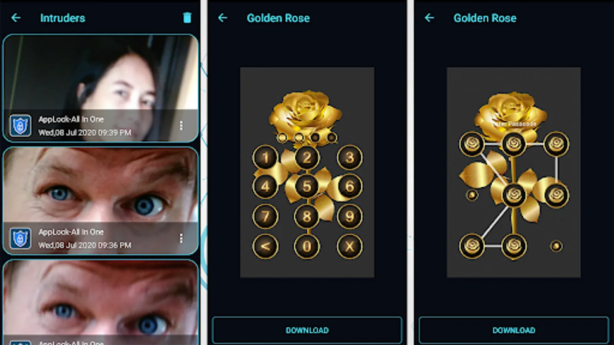This screenshot has width=614, height=345.
Task: Tap the AppLock shield icon on first entry
Action: click(x=20, y=125)
